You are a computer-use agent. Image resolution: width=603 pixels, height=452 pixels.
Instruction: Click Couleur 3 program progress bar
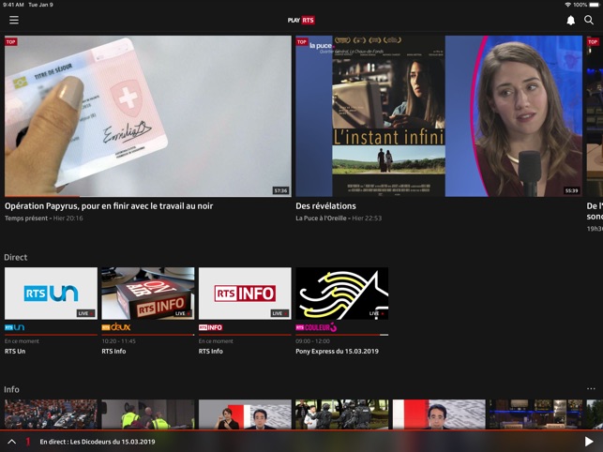point(342,335)
